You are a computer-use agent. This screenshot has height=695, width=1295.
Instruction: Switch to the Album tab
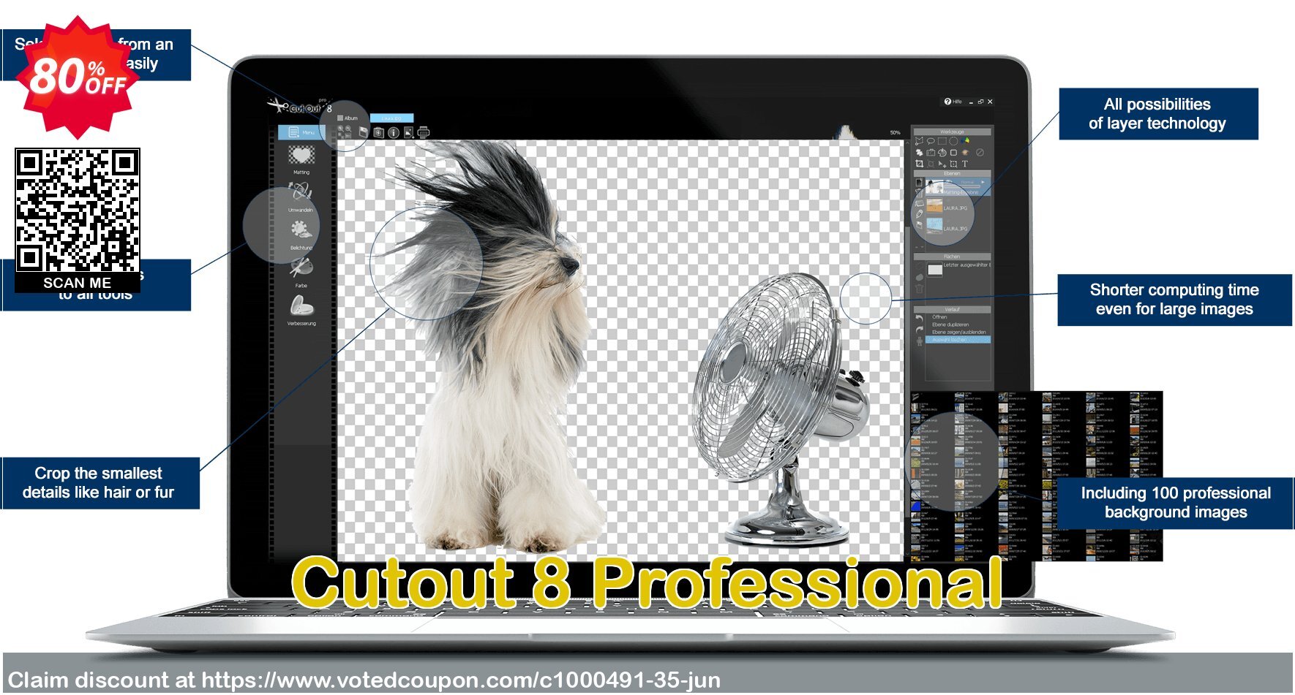tap(348, 118)
